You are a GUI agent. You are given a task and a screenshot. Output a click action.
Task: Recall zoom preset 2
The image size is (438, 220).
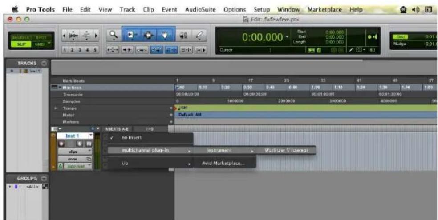click(72, 50)
